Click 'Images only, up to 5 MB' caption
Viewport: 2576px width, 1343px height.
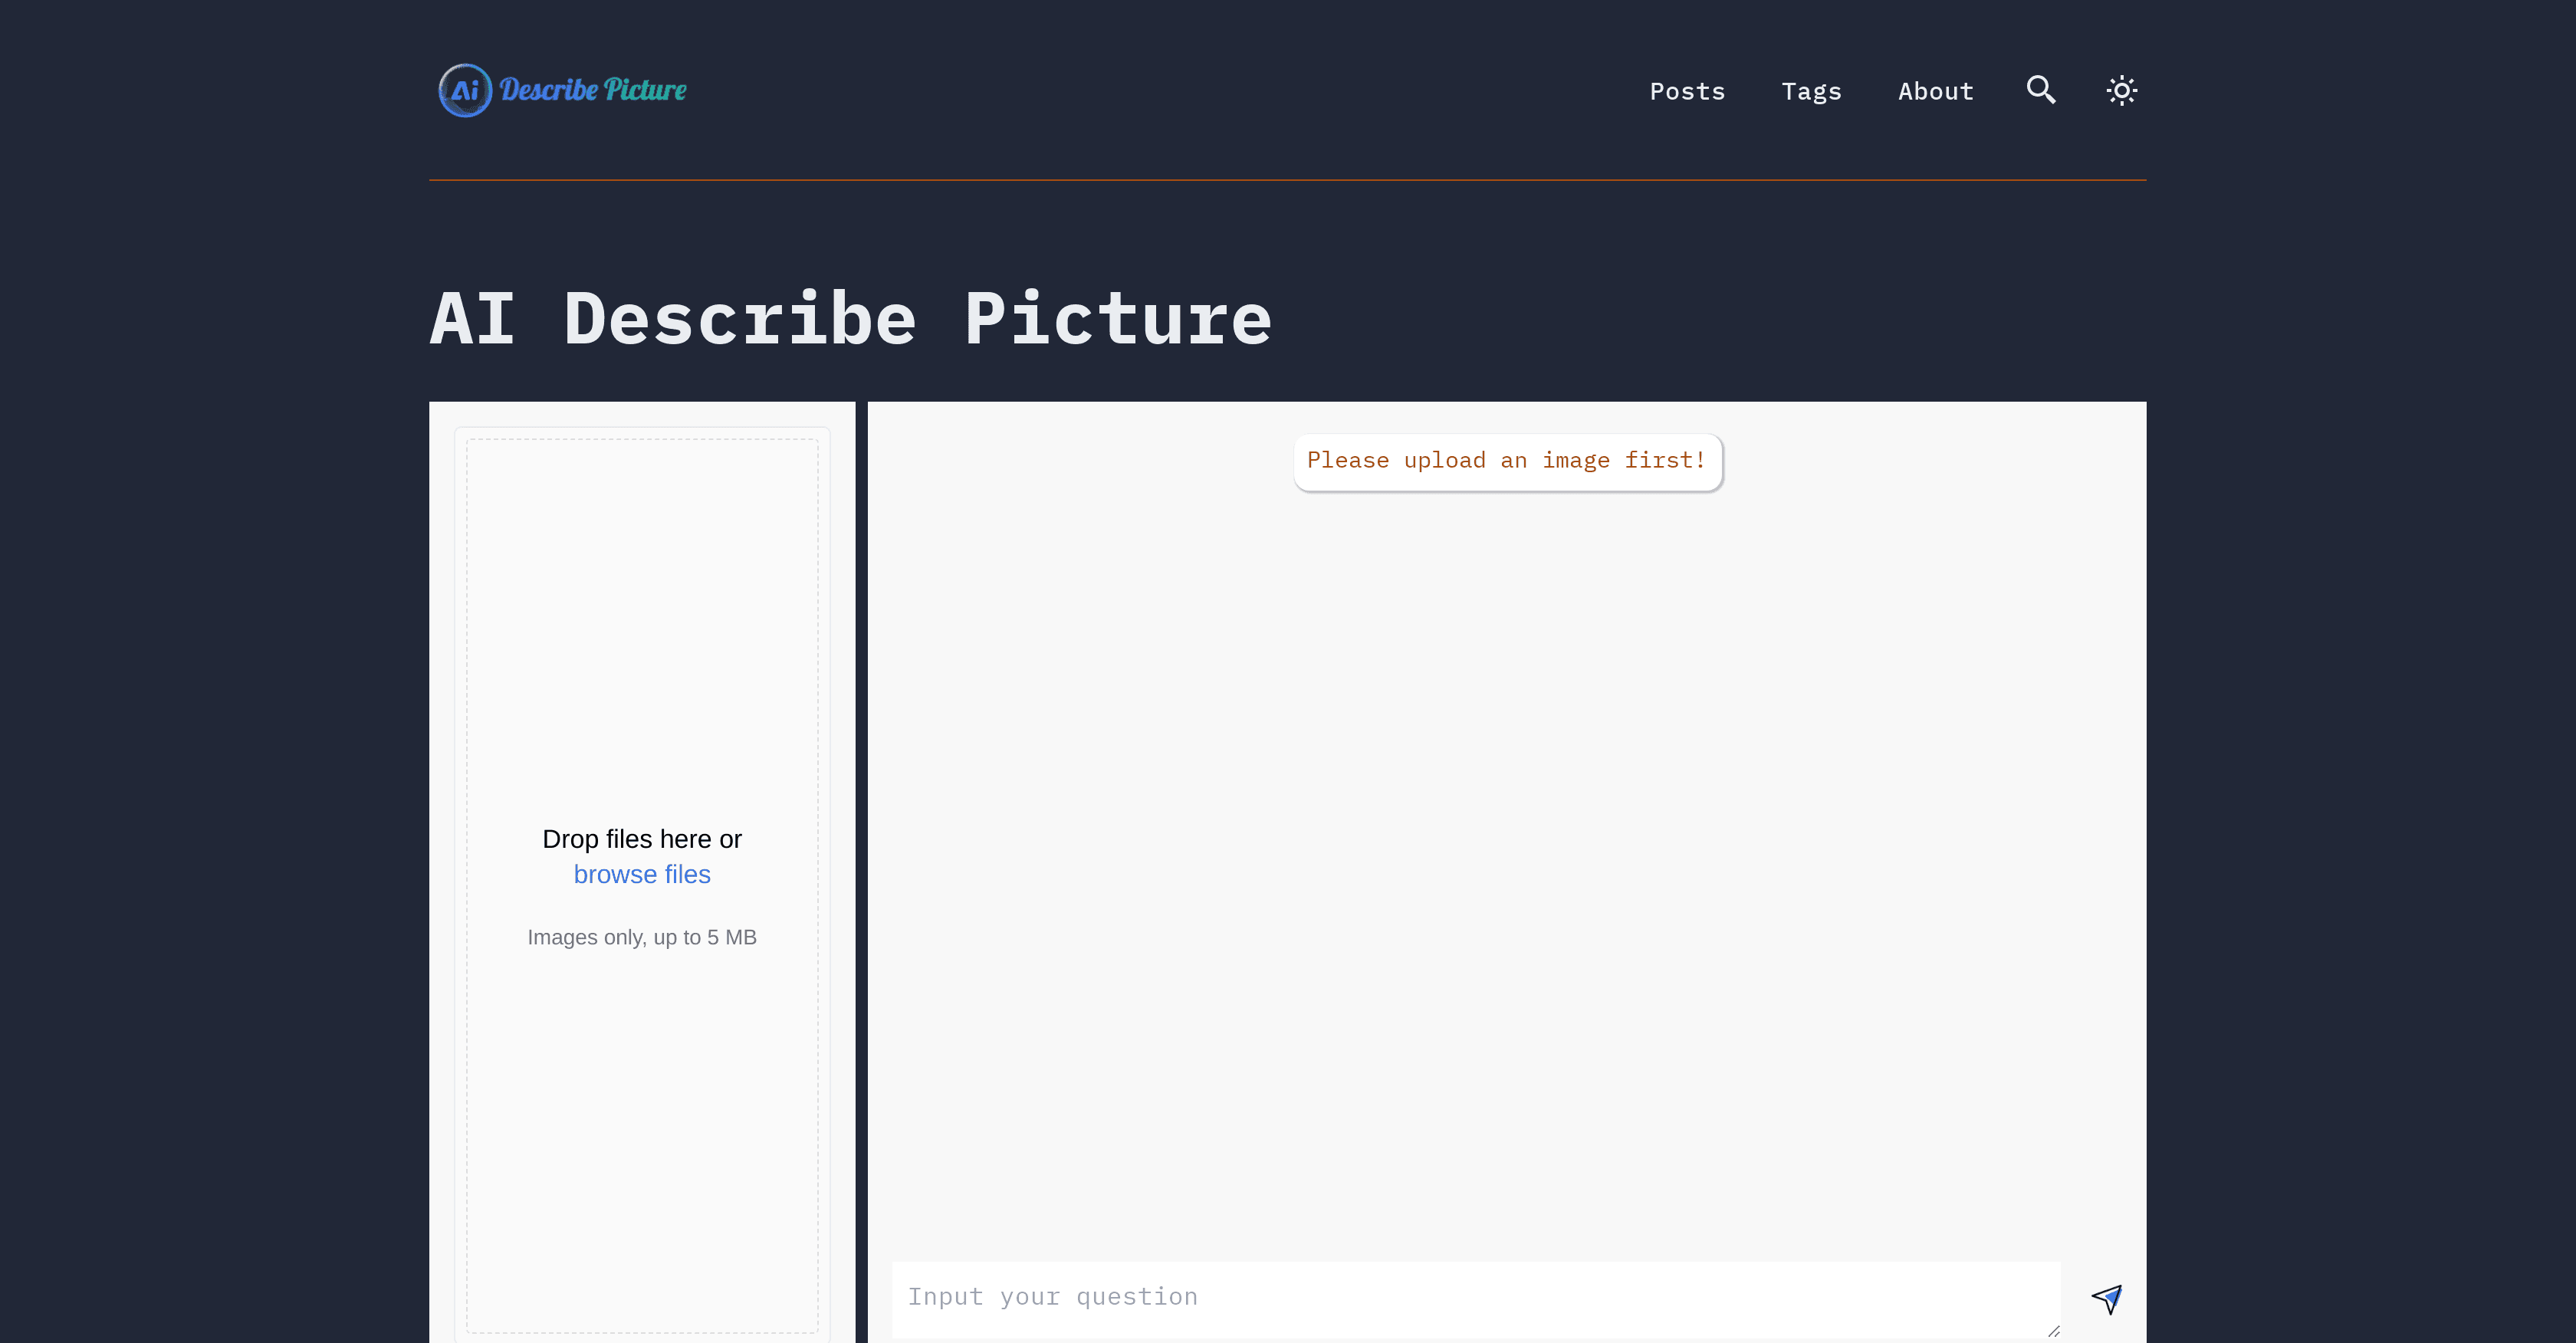642,937
